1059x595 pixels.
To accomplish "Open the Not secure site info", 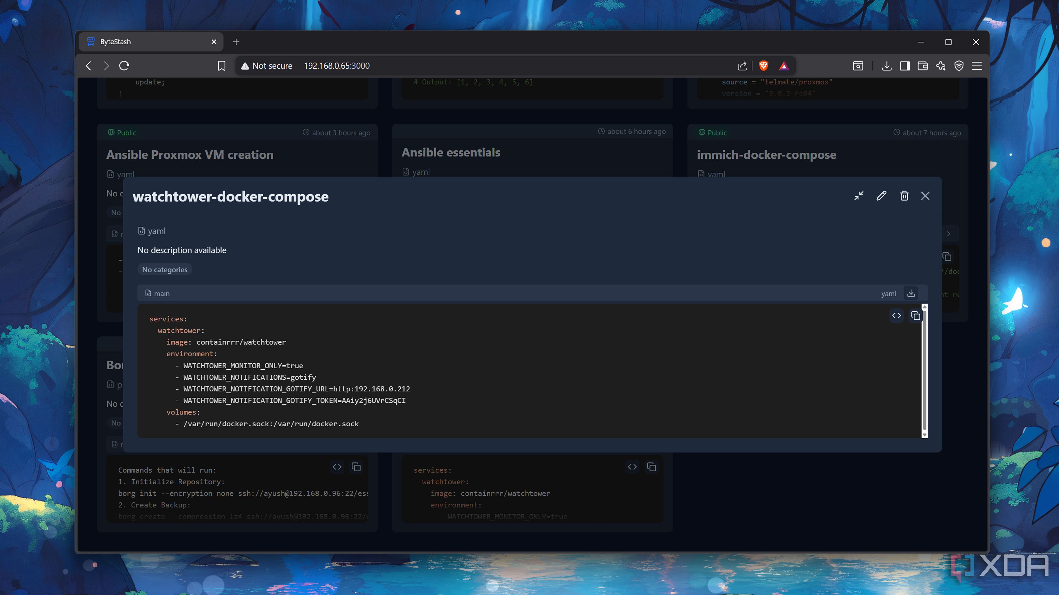I will pos(266,66).
